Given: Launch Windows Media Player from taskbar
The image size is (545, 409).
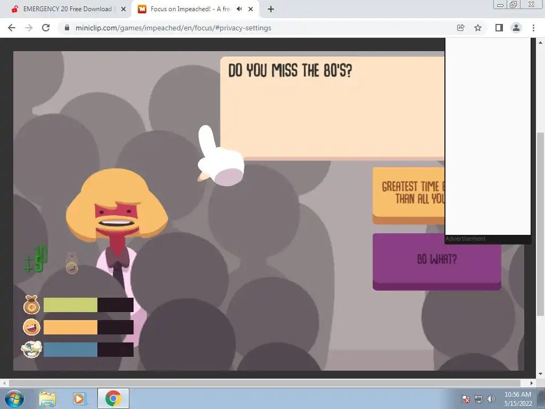Looking at the screenshot, I should [79, 399].
